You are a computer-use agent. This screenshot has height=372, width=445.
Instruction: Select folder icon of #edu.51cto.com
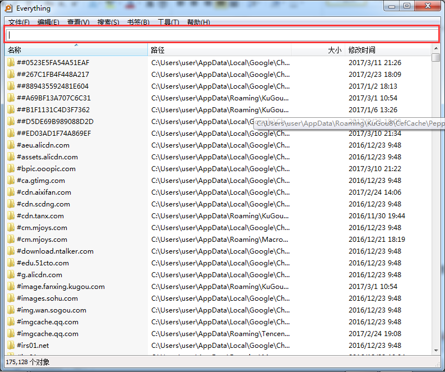11,263
